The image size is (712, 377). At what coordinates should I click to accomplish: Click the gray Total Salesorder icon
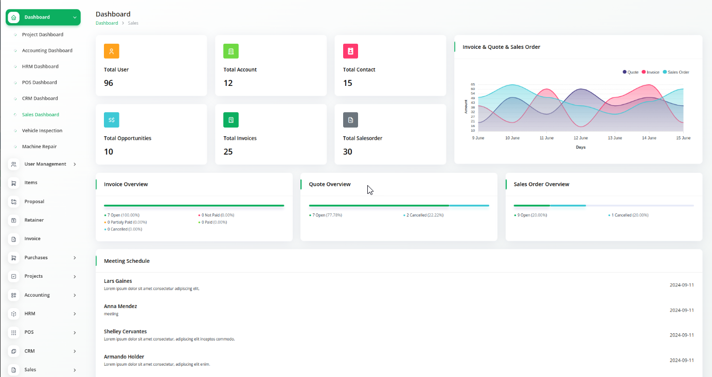click(x=350, y=120)
